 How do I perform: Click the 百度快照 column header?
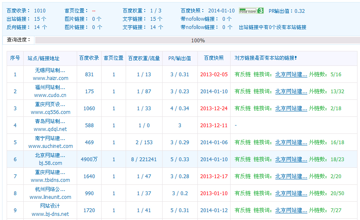coord(214,58)
